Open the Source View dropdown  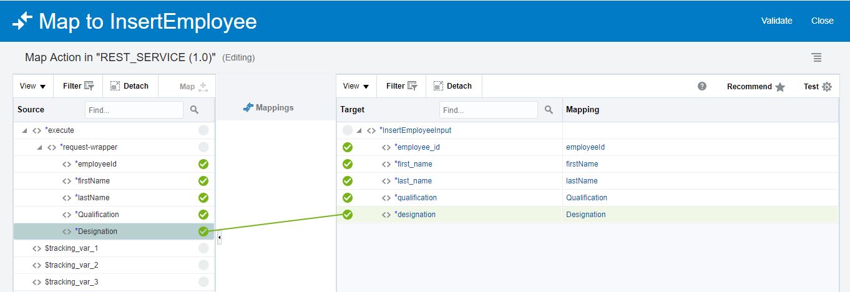(32, 86)
